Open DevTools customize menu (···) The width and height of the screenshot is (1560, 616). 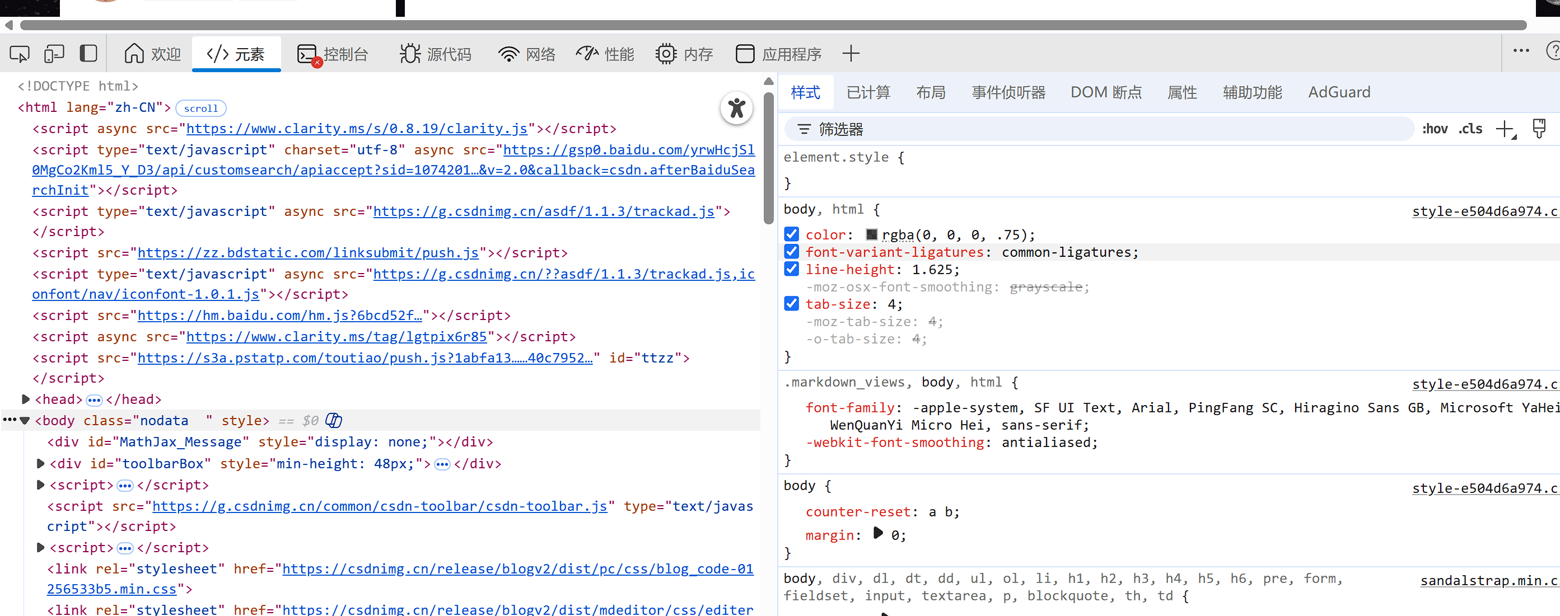point(1521,51)
